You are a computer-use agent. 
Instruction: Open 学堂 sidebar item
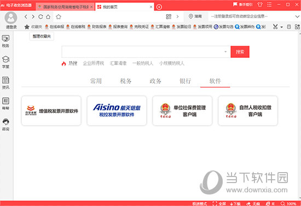(x=5, y=62)
